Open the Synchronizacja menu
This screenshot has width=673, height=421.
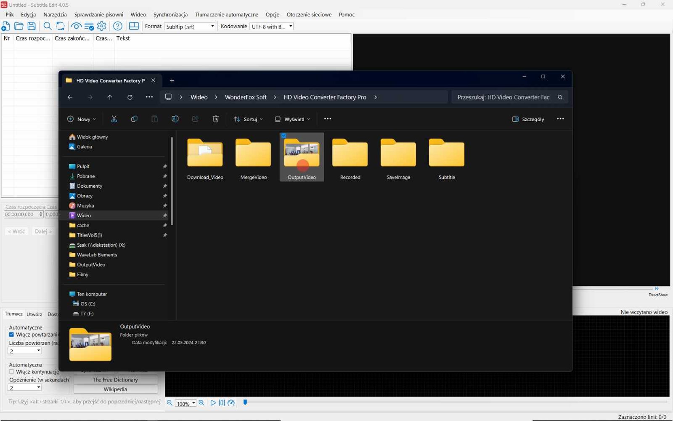coord(170,14)
